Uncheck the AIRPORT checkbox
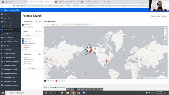This screenshot has width=169, height=95. click(x=23, y=25)
